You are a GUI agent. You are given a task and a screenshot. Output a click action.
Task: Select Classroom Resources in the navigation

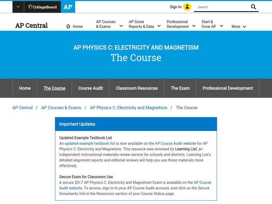pos(136,88)
